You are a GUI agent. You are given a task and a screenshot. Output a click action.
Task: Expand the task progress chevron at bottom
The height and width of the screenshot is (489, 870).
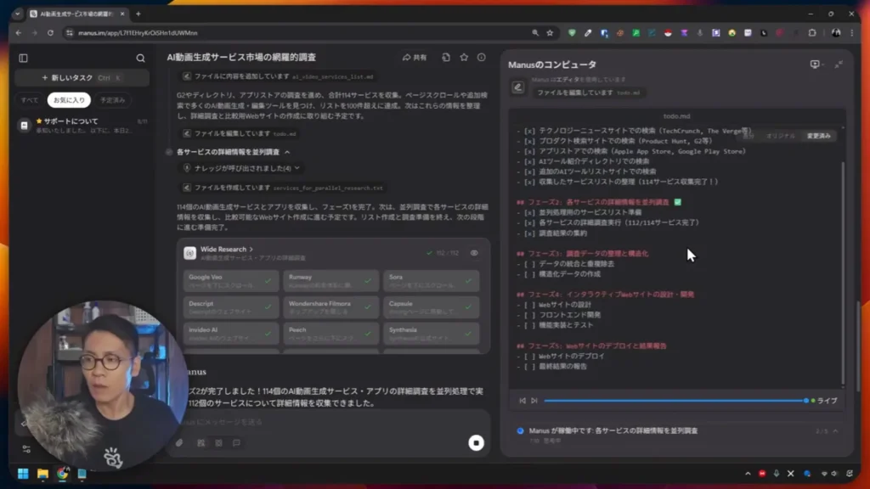click(835, 430)
